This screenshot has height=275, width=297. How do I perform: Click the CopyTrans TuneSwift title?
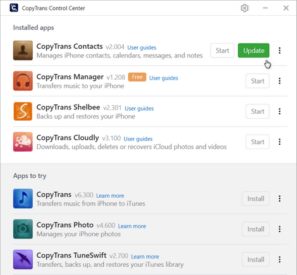71,255
